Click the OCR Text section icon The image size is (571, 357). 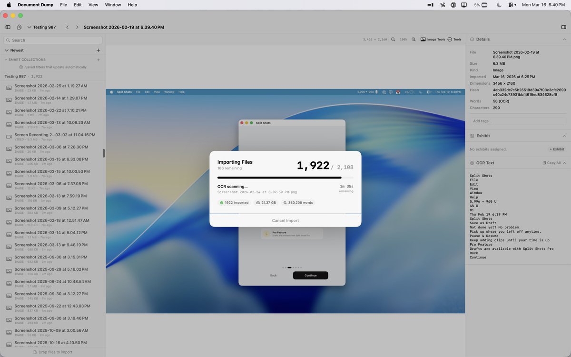click(x=472, y=163)
